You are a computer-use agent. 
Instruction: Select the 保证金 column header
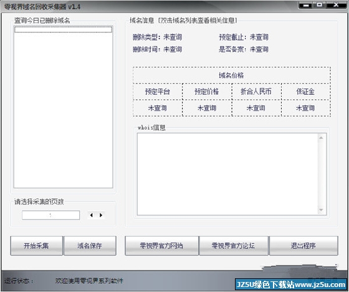(305, 92)
